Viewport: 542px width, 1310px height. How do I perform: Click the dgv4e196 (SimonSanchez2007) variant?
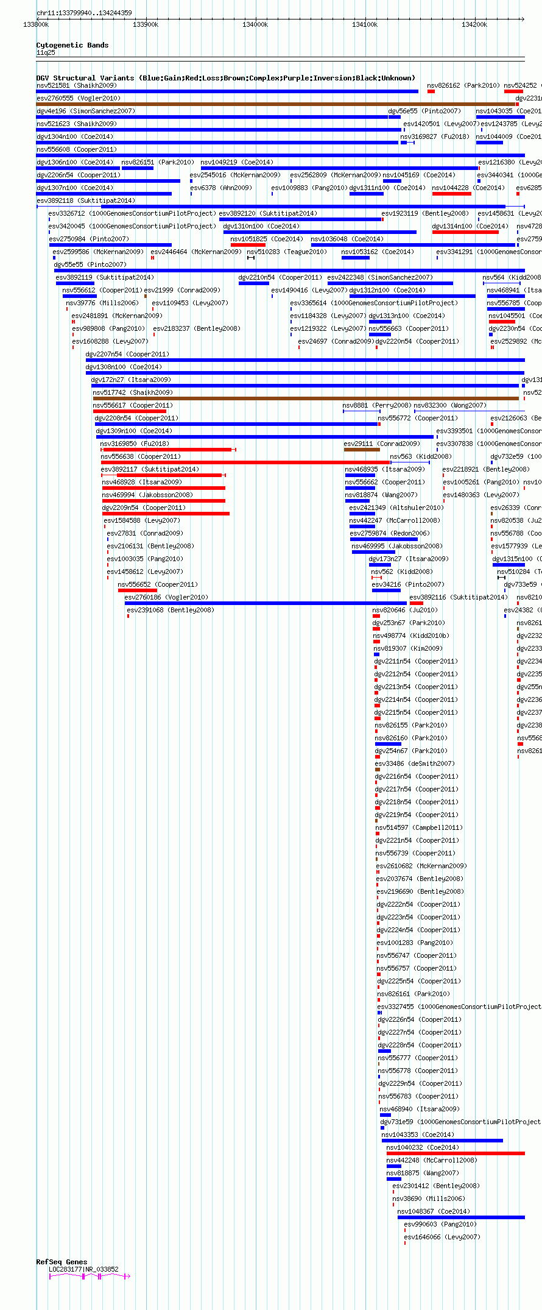point(212,117)
